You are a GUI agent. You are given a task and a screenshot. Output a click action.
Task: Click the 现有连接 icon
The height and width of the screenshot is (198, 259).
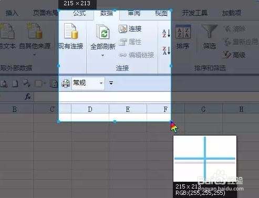click(x=71, y=31)
